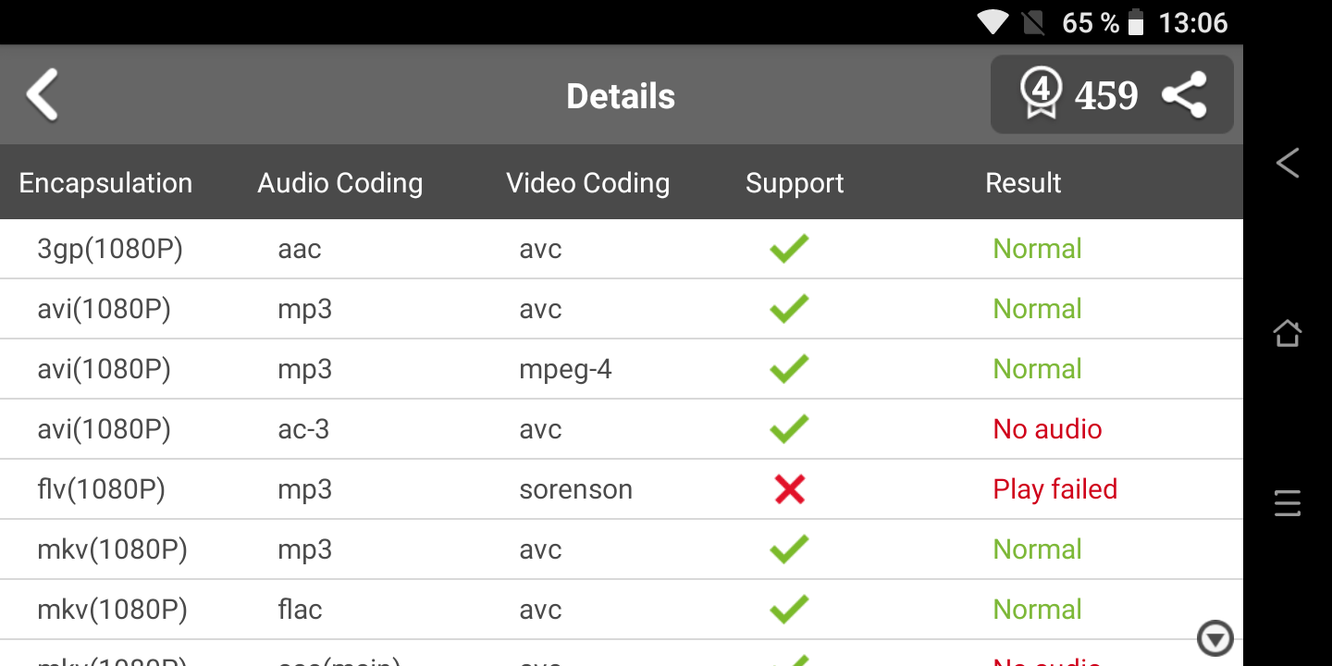Image resolution: width=1332 pixels, height=666 pixels.
Task: Tap the red cross in flv row
Action: 789,489
